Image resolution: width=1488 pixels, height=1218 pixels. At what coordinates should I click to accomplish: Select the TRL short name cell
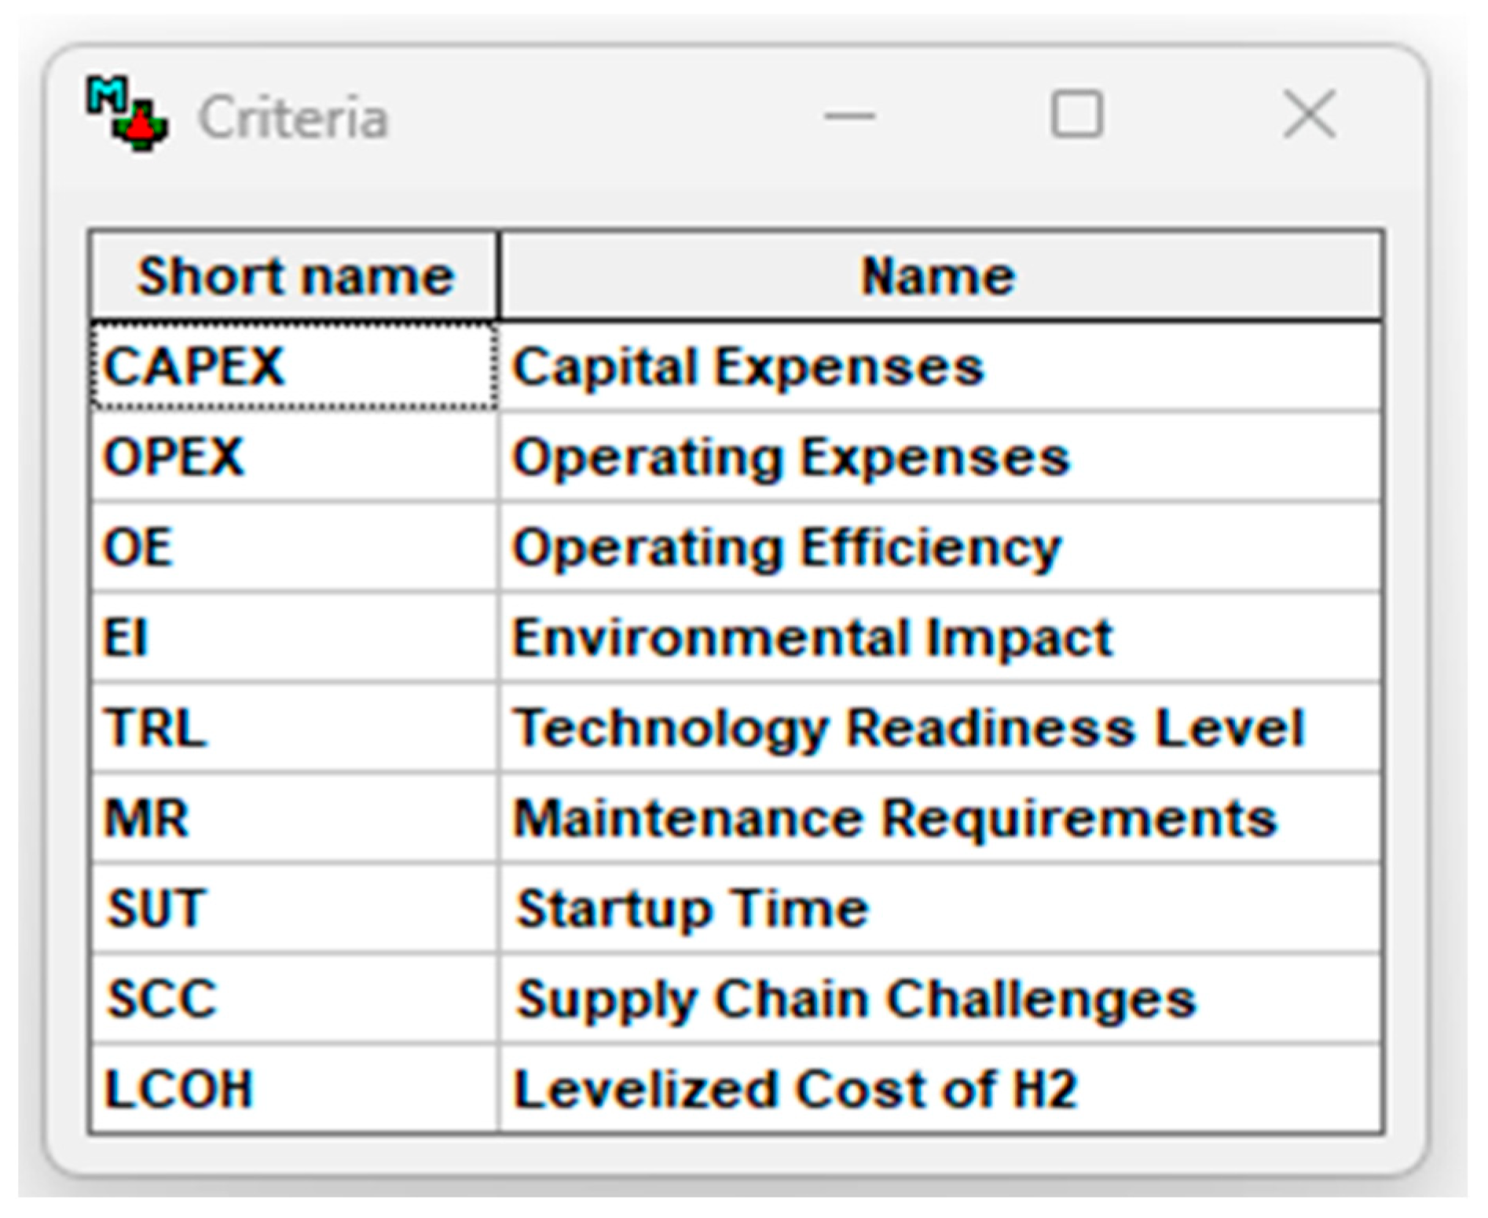[x=295, y=728]
